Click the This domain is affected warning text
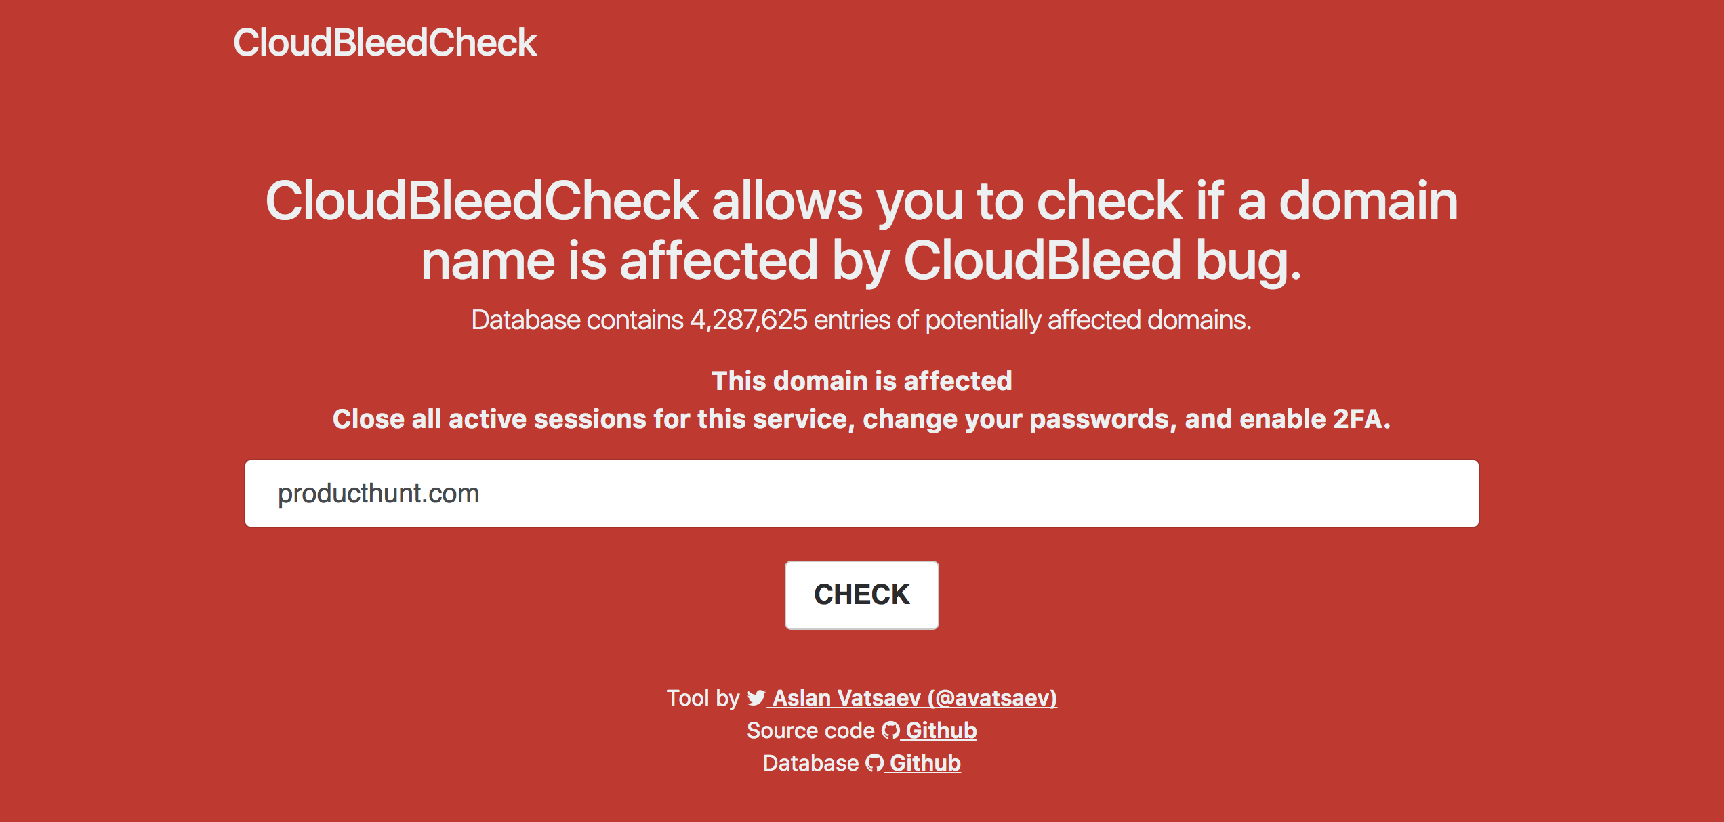 point(861,381)
